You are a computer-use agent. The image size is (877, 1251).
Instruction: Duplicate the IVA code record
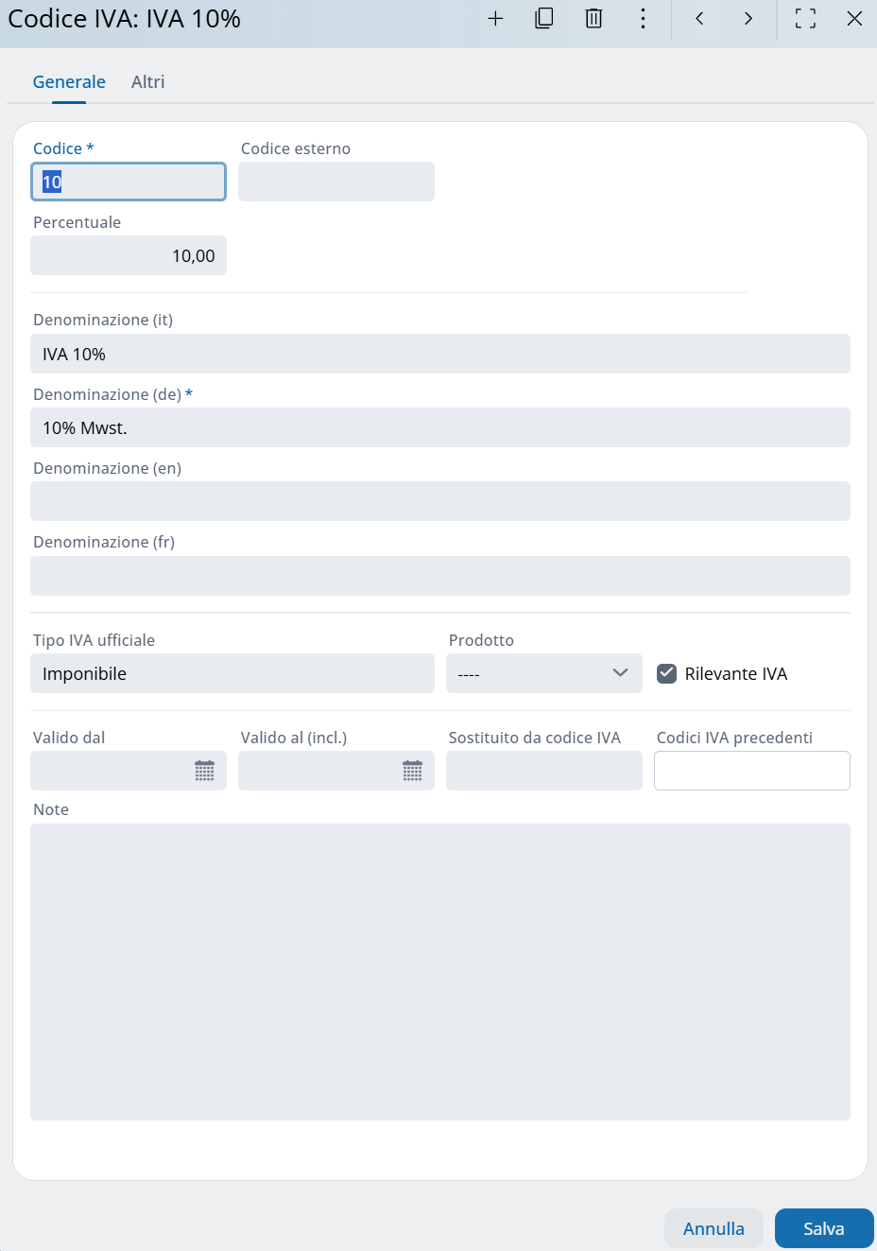point(544,19)
